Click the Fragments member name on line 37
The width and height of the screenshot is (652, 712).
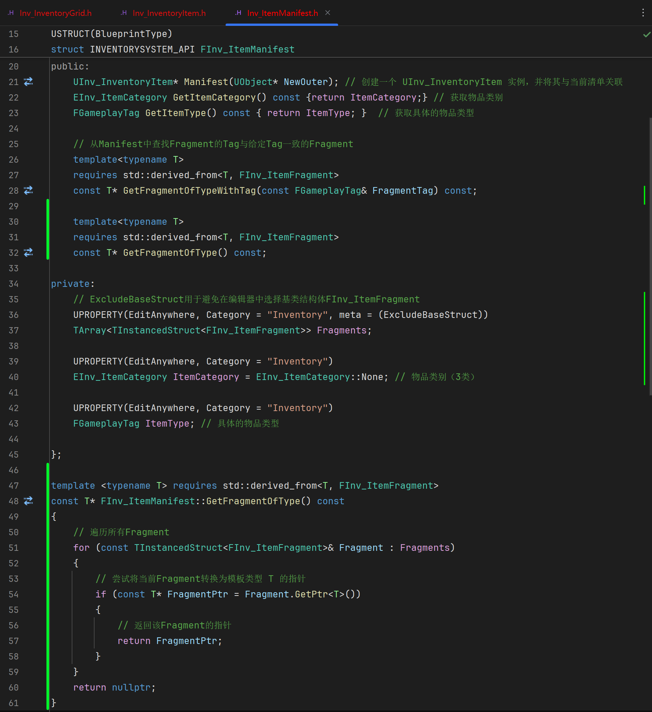tap(342, 330)
